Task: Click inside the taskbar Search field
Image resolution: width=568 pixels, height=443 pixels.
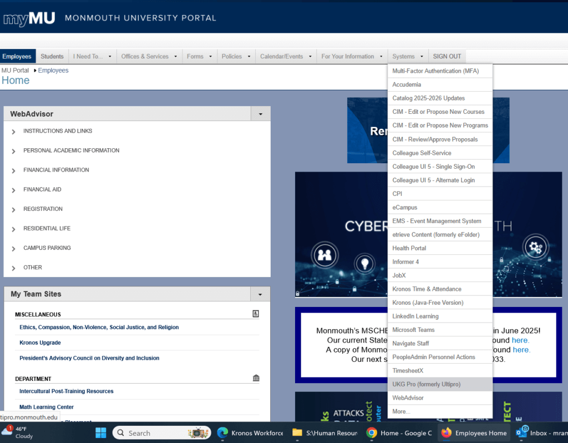Action: point(150,432)
